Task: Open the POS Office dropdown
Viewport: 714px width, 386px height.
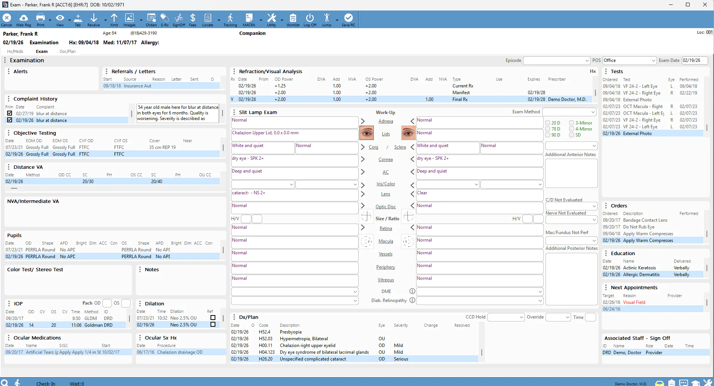Action: (629, 60)
